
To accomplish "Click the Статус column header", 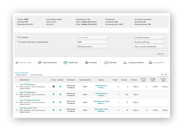I will 54,80.
